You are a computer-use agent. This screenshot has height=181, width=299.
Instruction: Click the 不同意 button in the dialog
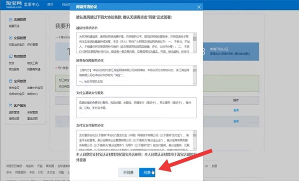click(x=128, y=173)
